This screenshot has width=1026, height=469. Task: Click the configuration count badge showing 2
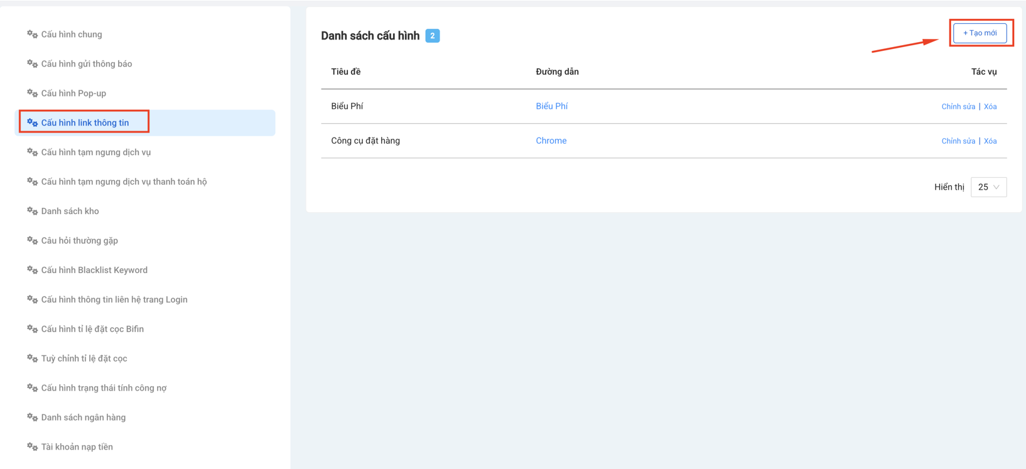[x=432, y=36]
